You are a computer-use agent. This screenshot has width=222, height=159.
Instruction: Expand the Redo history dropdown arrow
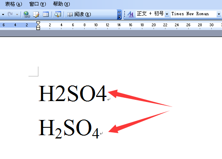17,14
